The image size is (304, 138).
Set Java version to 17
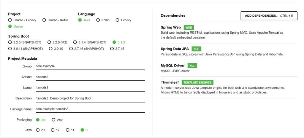[x=55, y=130]
